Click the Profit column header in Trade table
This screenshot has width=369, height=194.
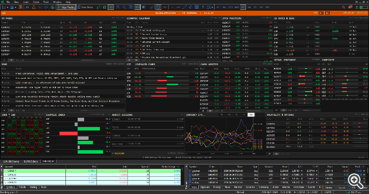358,167
